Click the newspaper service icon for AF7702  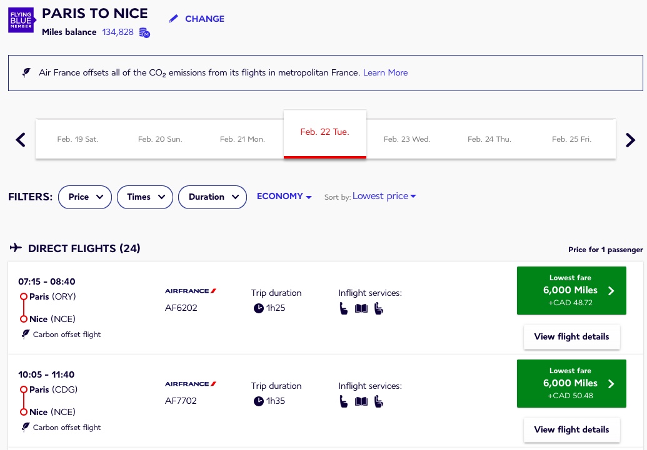coord(361,401)
